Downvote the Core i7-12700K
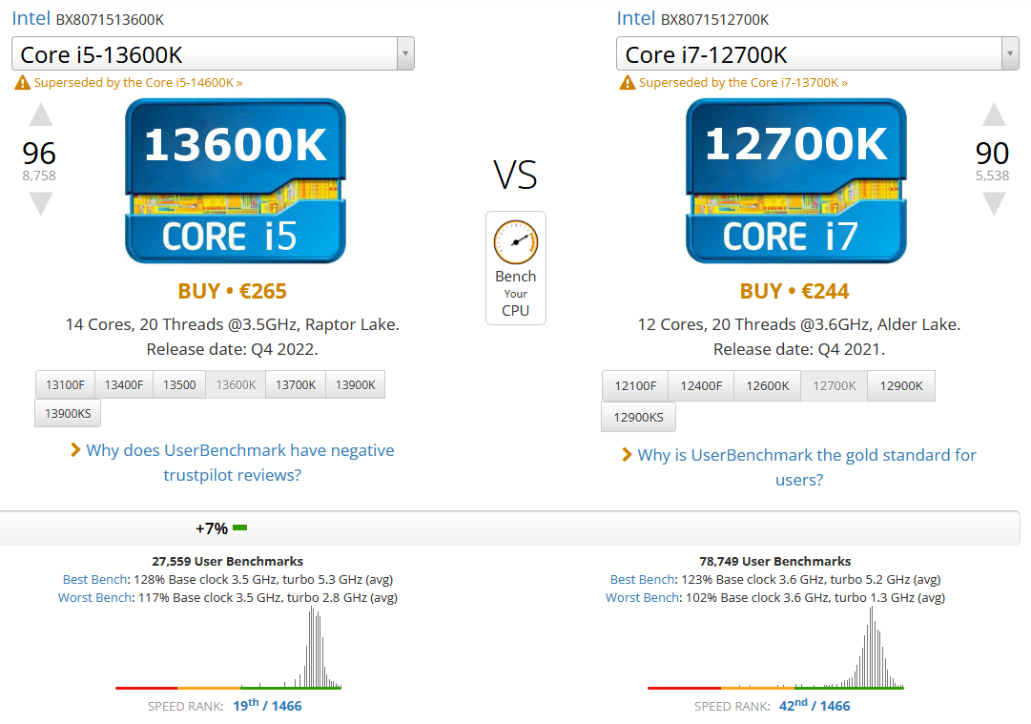The image size is (1031, 724). point(994,202)
